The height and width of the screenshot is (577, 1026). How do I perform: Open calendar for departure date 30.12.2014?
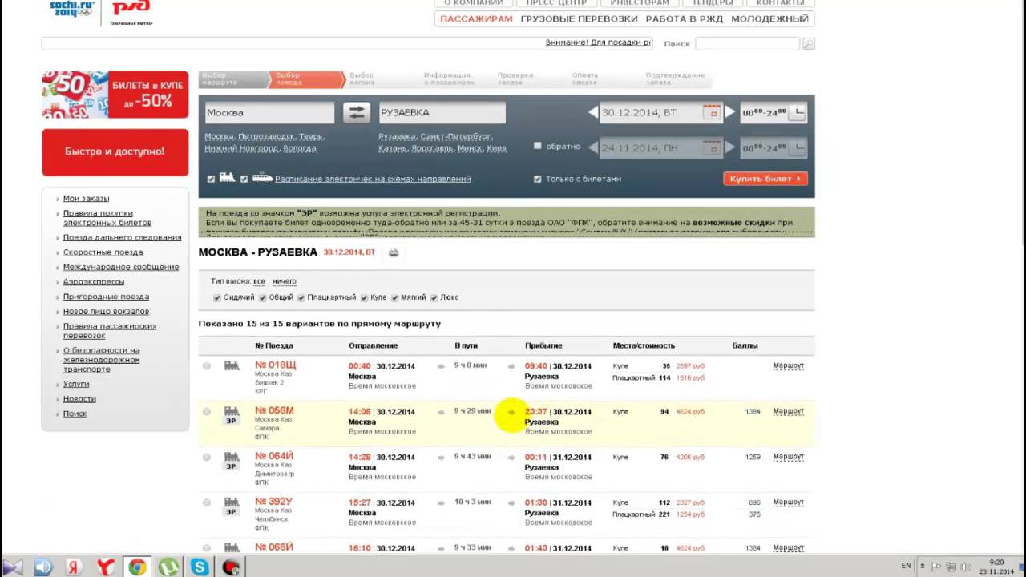point(712,113)
